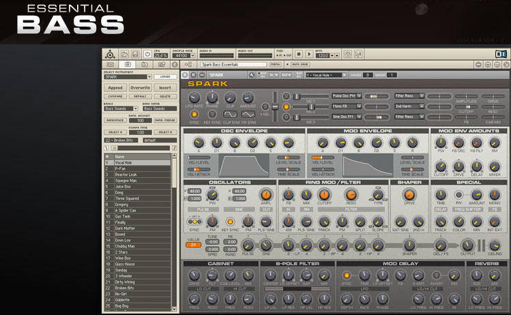Click the Compare button

(x=115, y=96)
